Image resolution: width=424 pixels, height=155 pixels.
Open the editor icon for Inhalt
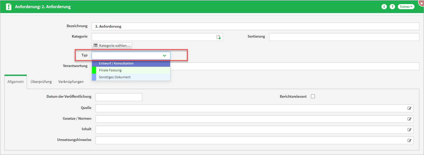(x=409, y=130)
